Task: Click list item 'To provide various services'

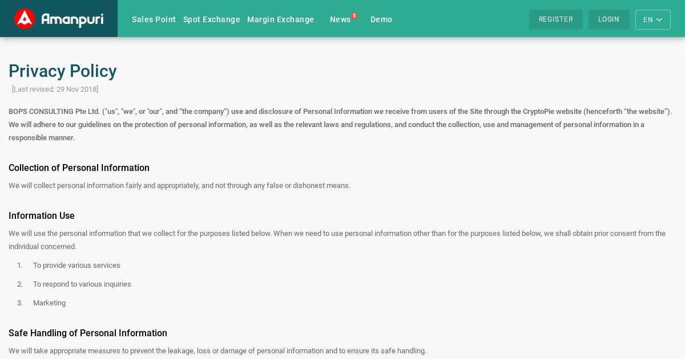Action: pyautogui.click(x=76, y=266)
